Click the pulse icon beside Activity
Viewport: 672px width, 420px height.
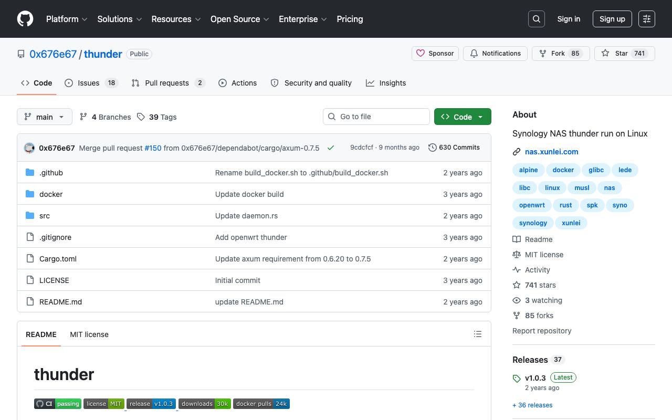tap(517, 270)
